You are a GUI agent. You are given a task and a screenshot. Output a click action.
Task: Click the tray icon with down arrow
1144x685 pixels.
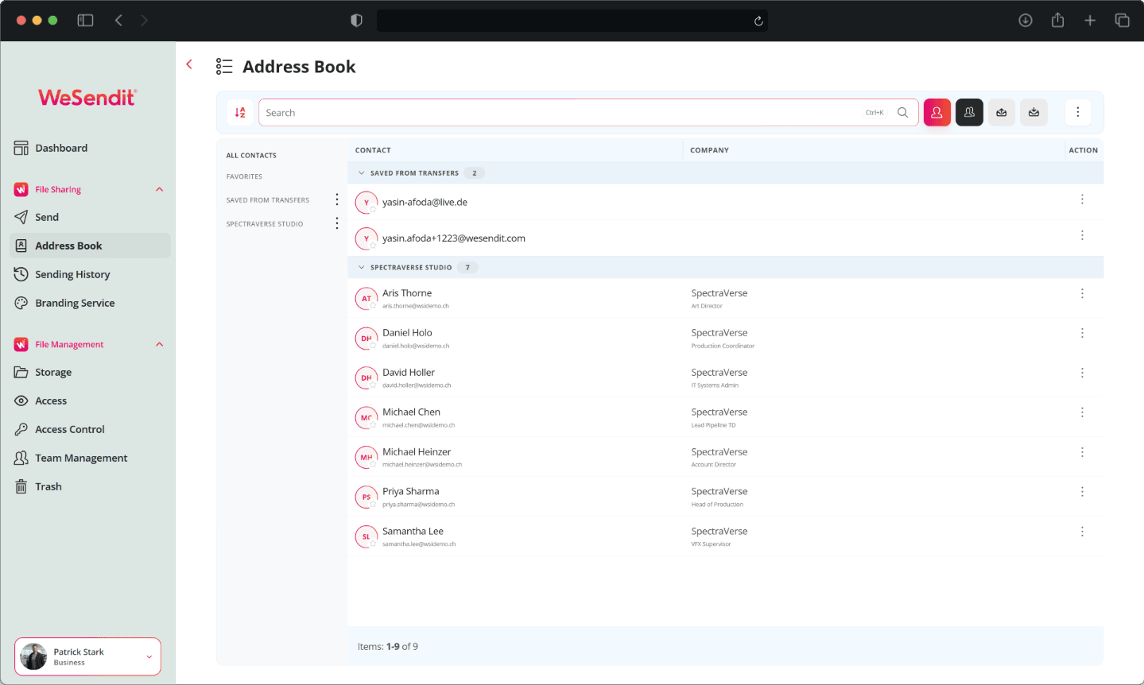[x=1033, y=113]
